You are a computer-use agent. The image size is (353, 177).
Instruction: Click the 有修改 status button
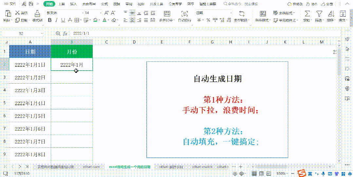pos(295,4)
